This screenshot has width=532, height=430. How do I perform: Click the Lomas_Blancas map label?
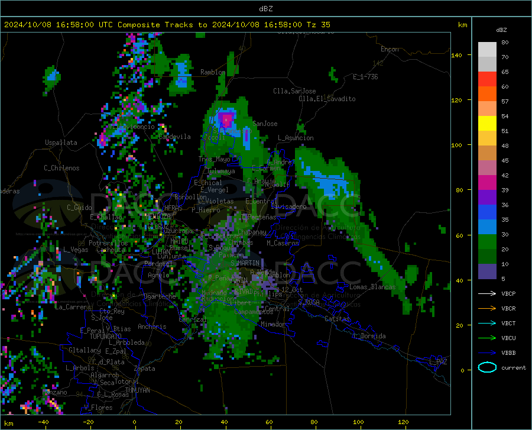point(372,287)
